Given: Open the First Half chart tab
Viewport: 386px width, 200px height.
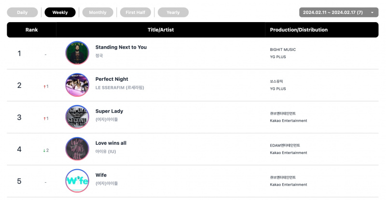Looking at the screenshot, I should point(136,12).
